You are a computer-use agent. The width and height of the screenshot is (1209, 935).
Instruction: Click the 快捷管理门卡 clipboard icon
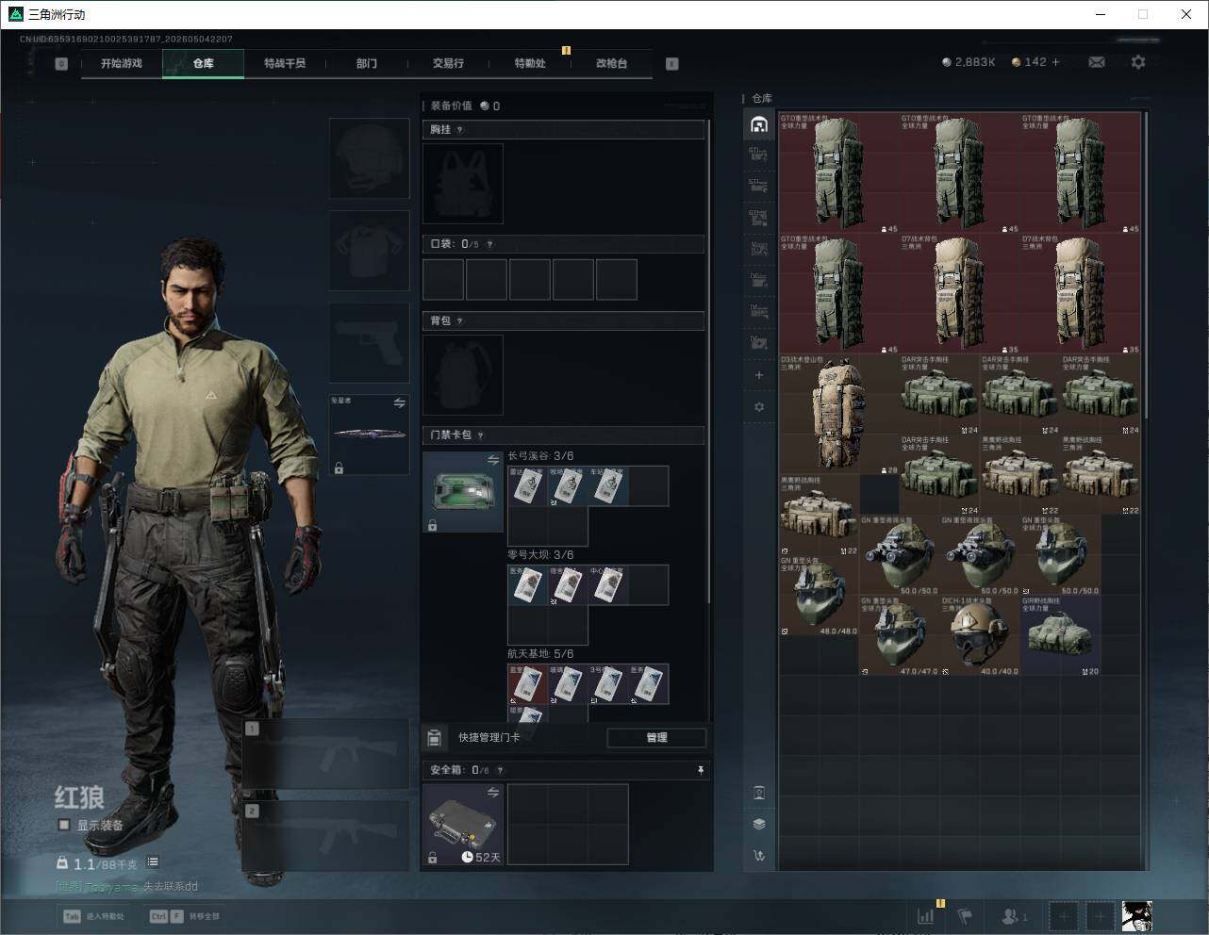click(434, 737)
